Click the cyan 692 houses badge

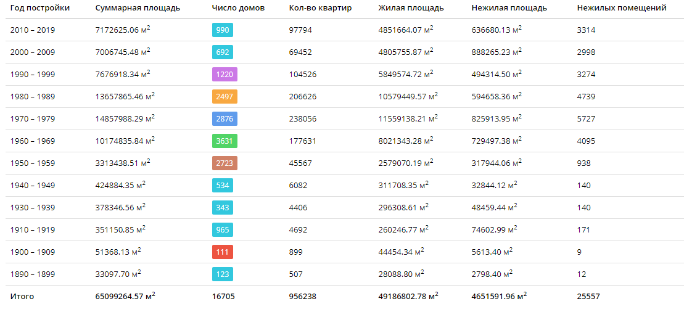223,52
